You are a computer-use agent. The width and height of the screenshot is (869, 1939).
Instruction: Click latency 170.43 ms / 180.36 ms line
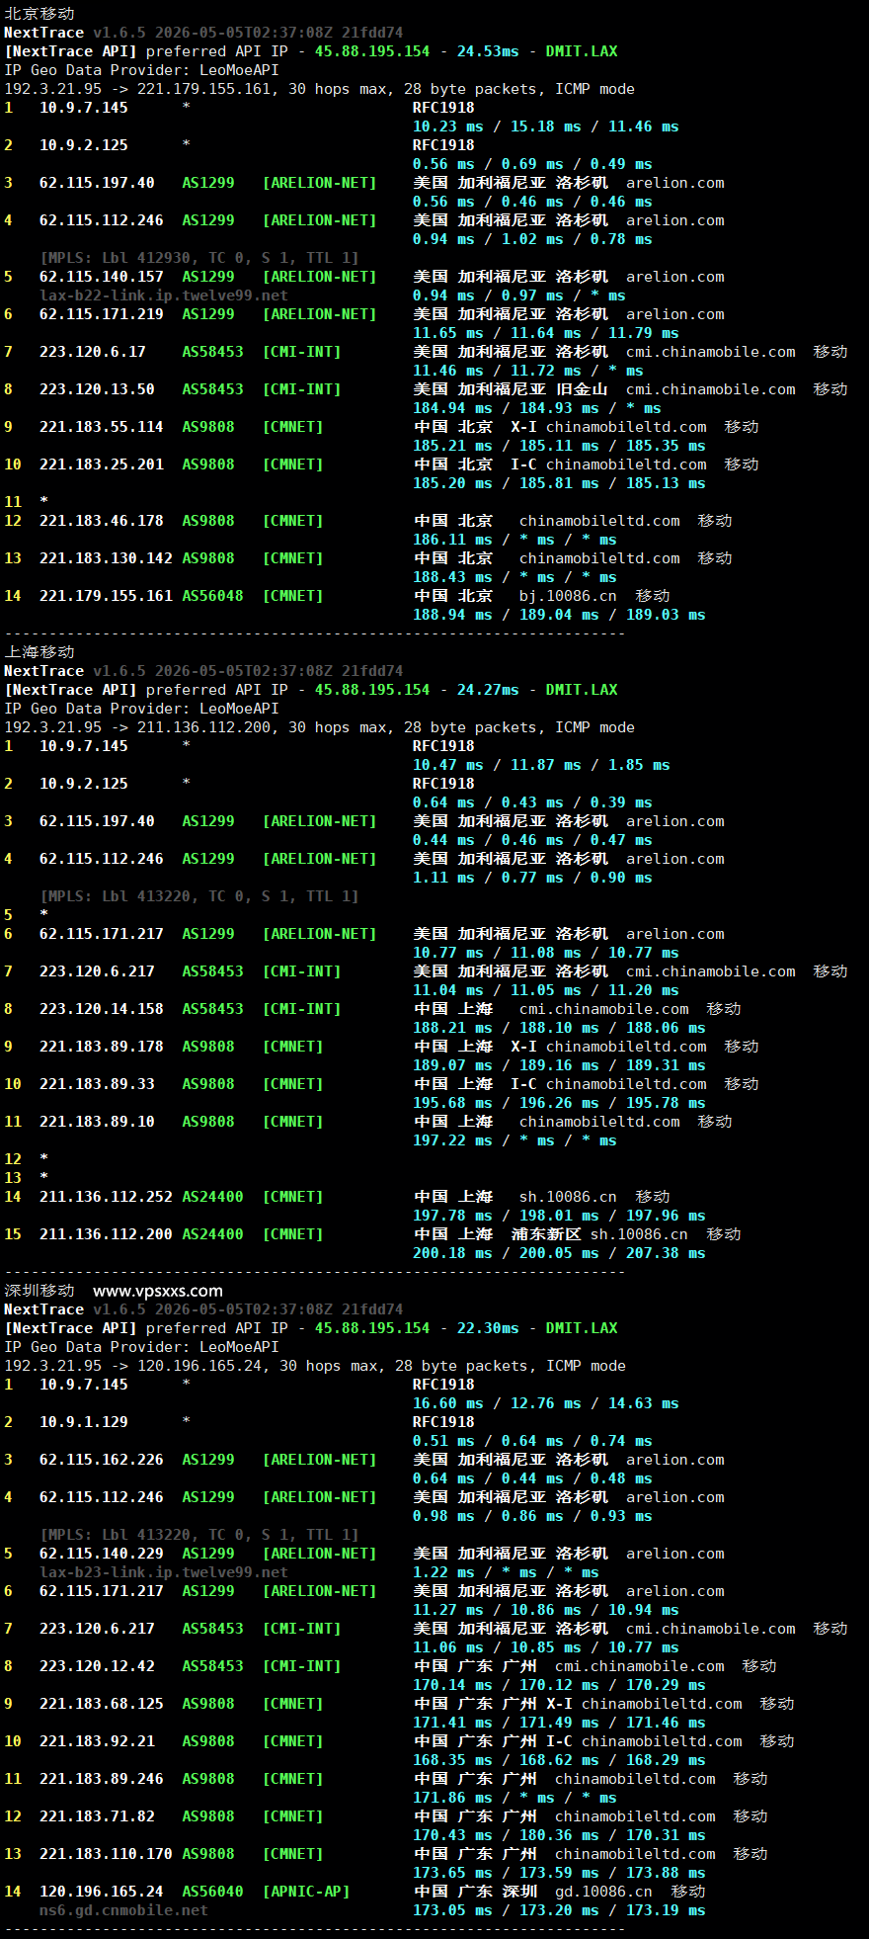(x=559, y=1835)
